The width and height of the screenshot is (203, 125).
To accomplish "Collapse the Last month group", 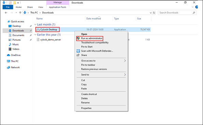I will click(x=35, y=24).
